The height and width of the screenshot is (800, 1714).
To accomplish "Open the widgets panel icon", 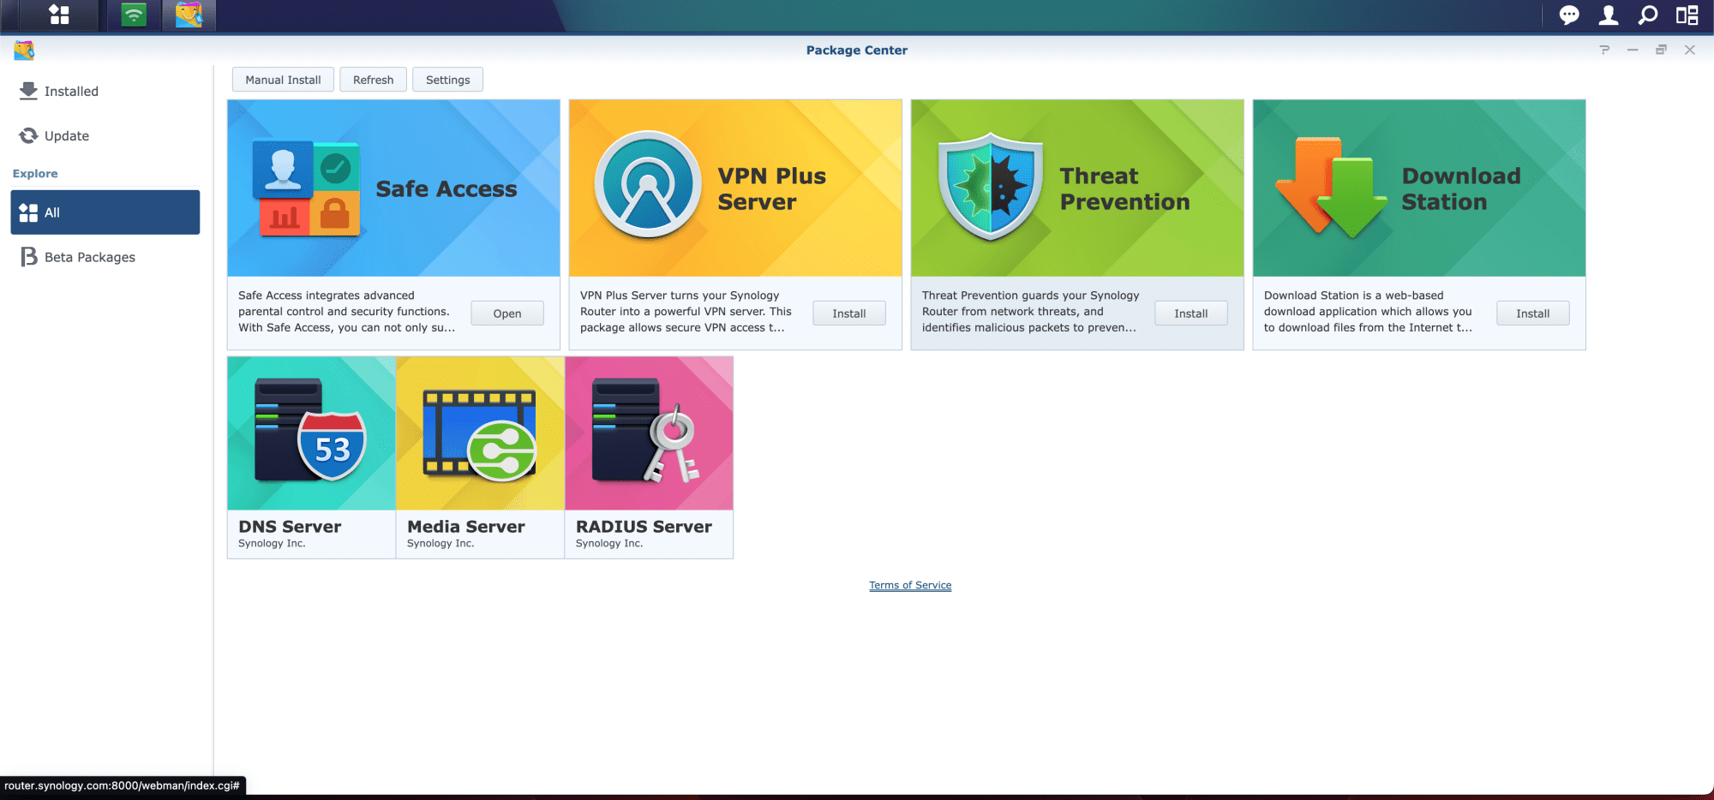I will (x=1687, y=15).
